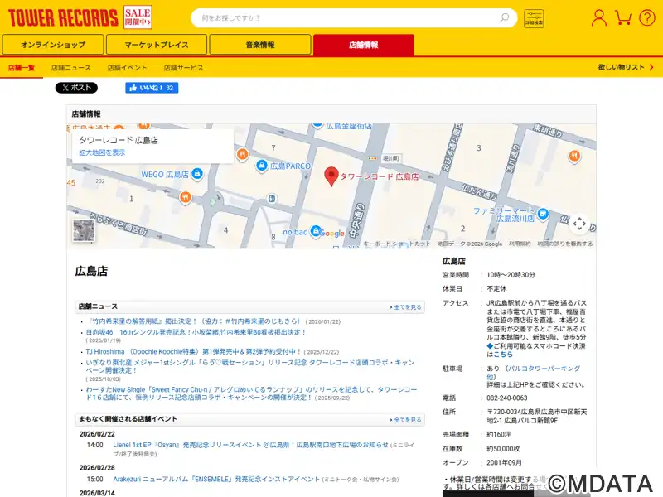Click the 広島PARCO shopping marker on map
Image resolution: width=663 pixels, height=497 pixels.
click(x=262, y=166)
